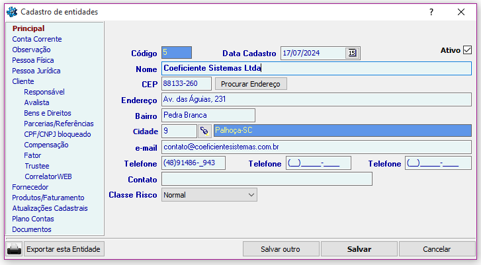481x265 pixels.
Task: Click the Cidade search lookup icon
Action: click(204, 131)
